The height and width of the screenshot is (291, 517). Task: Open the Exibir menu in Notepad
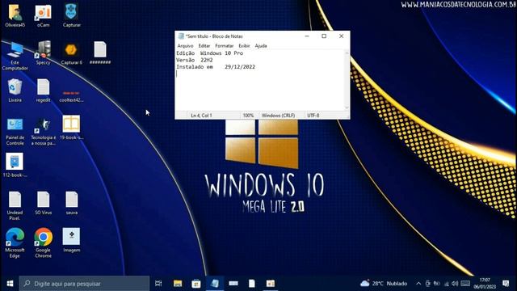[x=244, y=46]
